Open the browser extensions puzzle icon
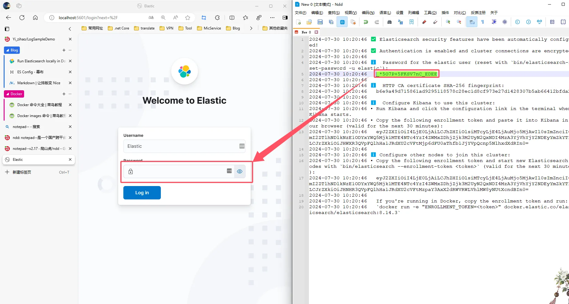This screenshot has height=304, width=569. (217, 18)
